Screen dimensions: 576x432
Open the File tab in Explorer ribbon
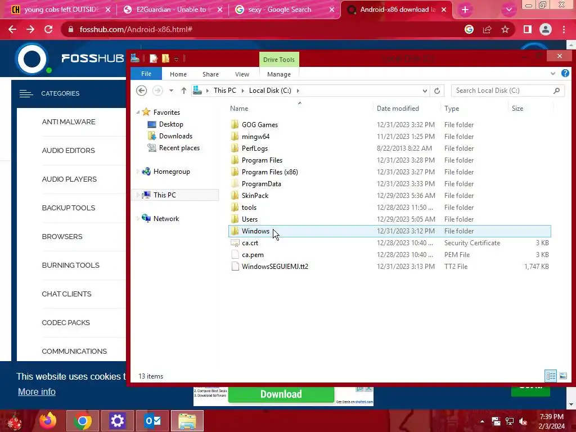(146, 74)
